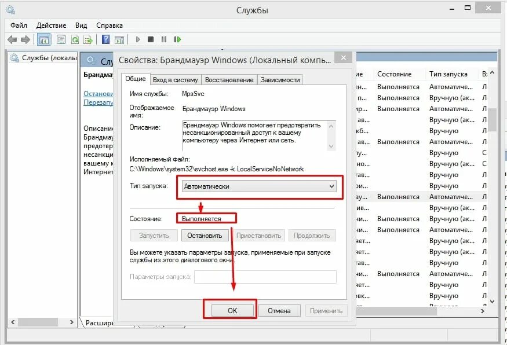Click the Остановить link in Services pane
This screenshot has width=507, height=345.
(x=98, y=94)
